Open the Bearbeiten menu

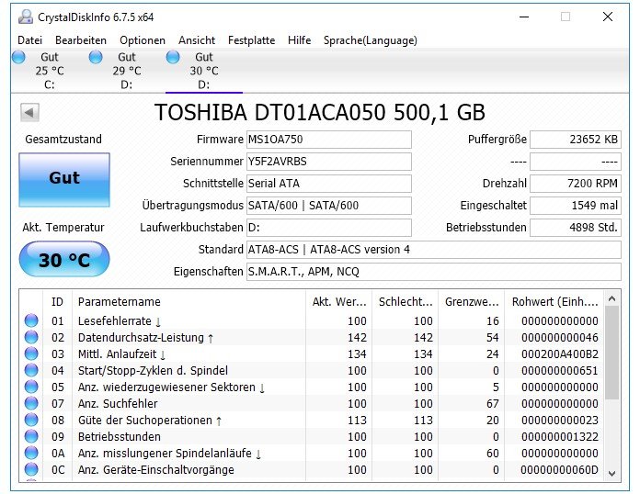coord(81,40)
